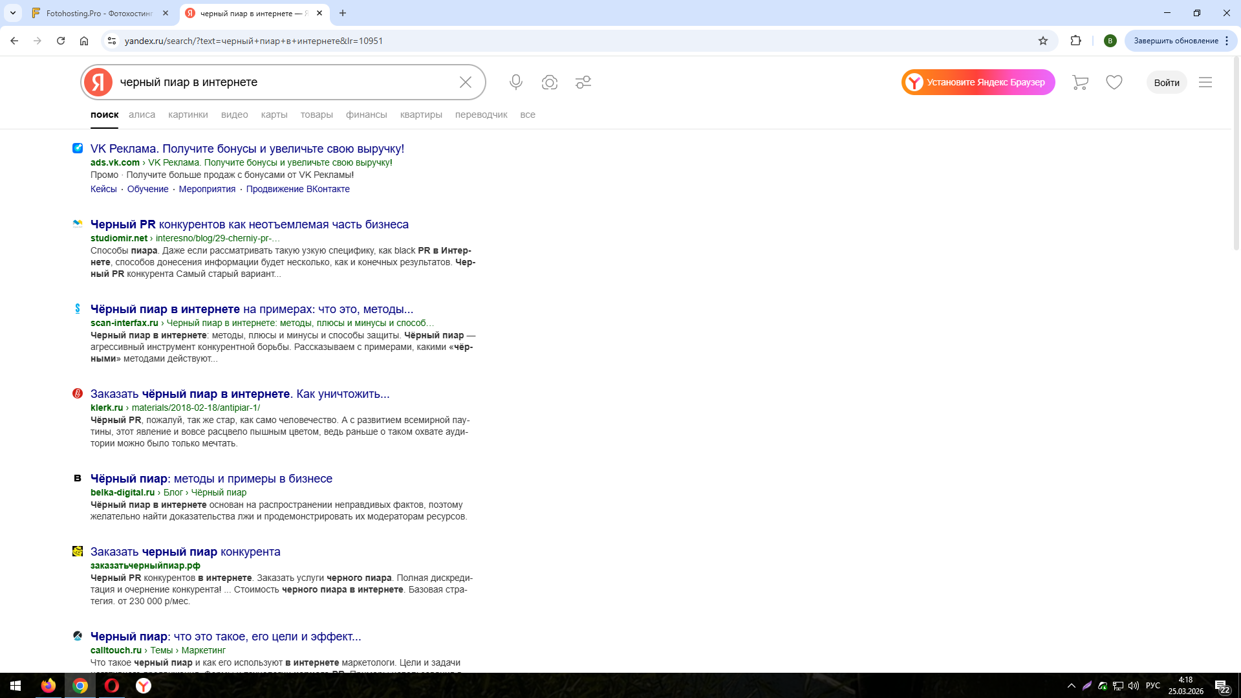Expand the tab search dropdown
The width and height of the screenshot is (1241, 698).
(x=13, y=13)
